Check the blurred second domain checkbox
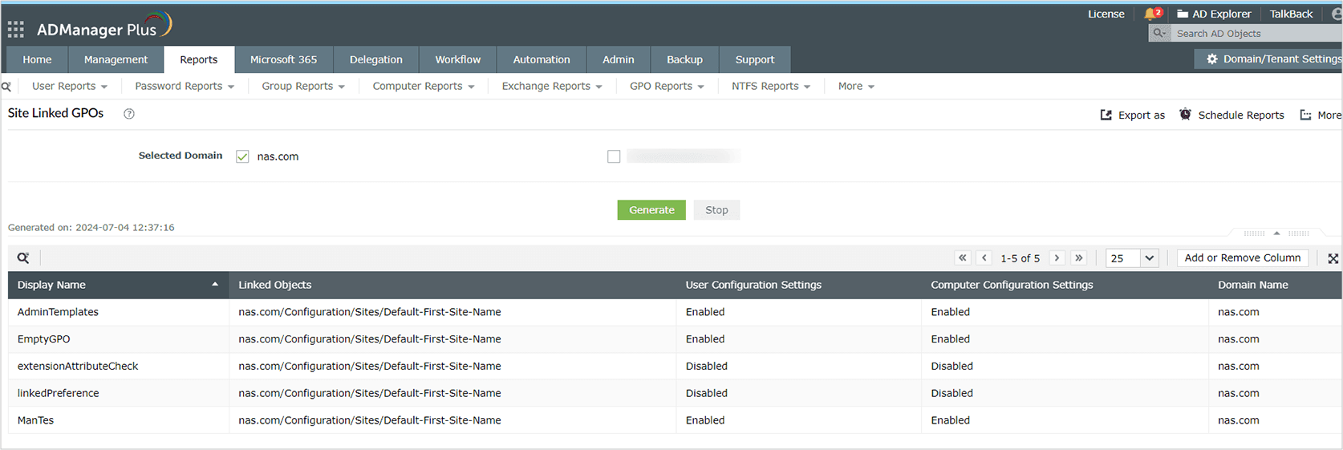The image size is (1343, 450). [x=614, y=156]
